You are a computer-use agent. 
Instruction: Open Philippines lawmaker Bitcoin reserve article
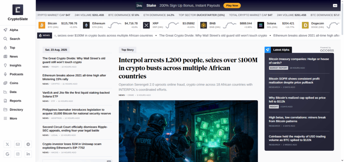coord(77,112)
